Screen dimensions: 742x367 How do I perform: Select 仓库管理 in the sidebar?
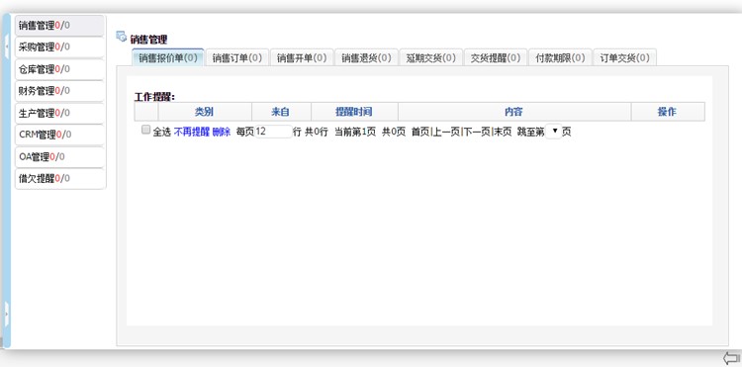60,69
